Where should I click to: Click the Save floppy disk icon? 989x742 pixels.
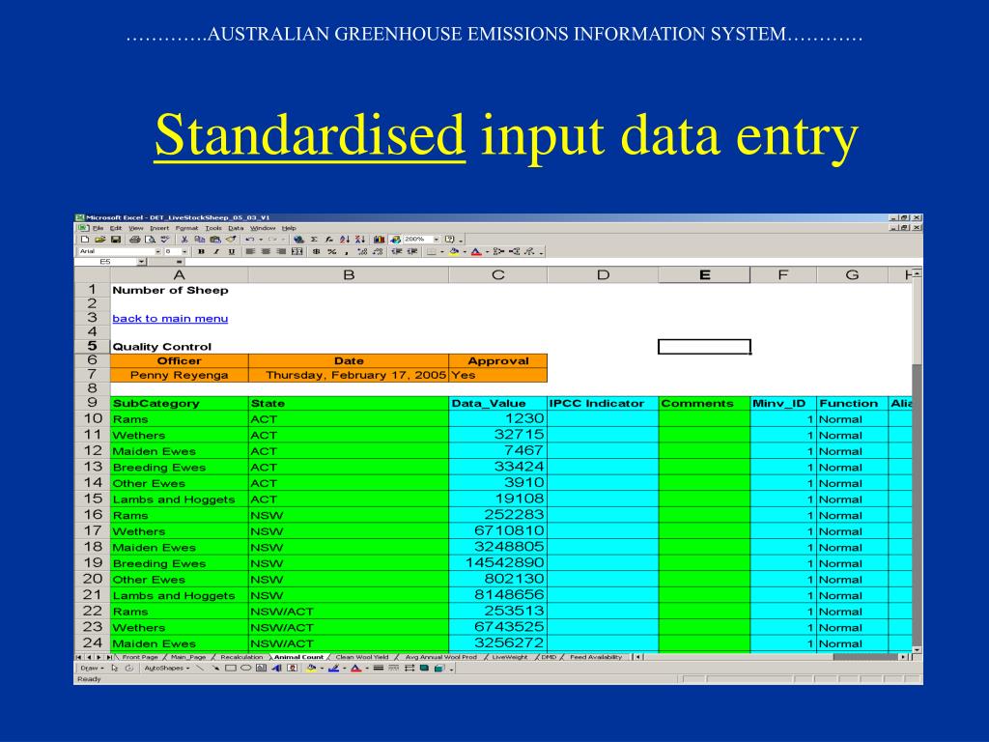coord(116,240)
